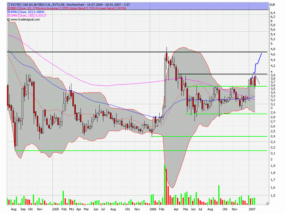Select the SMA [Close, 150] indicator label
The width and height of the screenshot is (285, 214).
[22, 16]
